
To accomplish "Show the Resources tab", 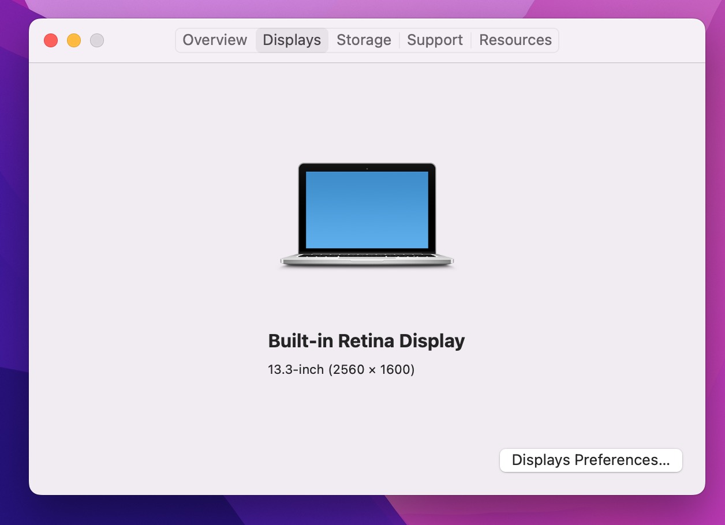I will tap(515, 40).
